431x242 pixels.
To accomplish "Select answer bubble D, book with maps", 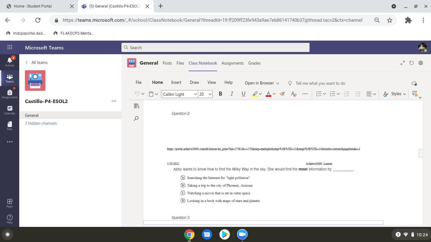I will pyautogui.click(x=183, y=200).
